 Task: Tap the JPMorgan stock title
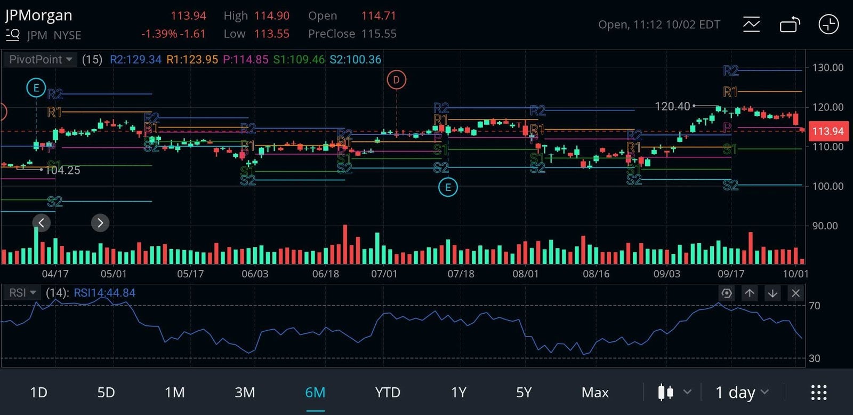tap(39, 15)
